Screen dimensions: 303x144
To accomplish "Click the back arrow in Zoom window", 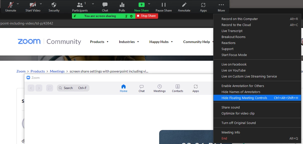I will click(x=31, y=88).
